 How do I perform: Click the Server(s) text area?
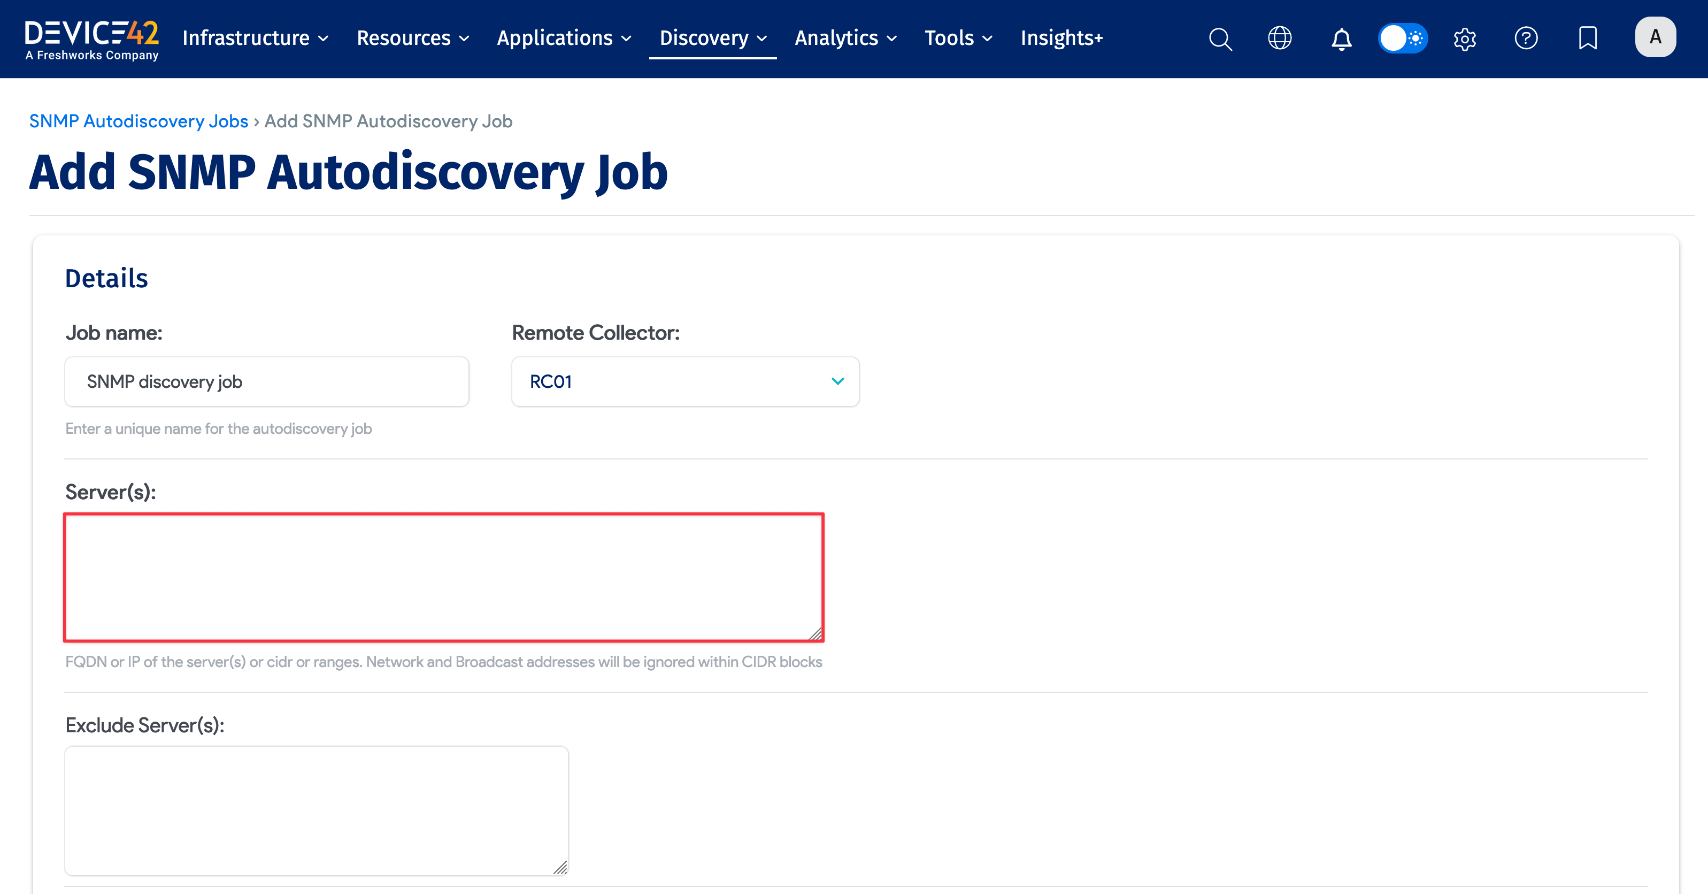point(443,577)
